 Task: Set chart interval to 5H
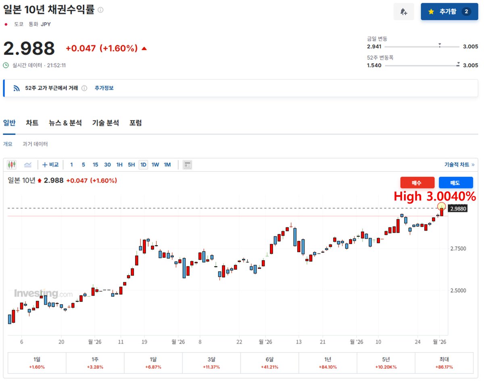click(x=131, y=165)
